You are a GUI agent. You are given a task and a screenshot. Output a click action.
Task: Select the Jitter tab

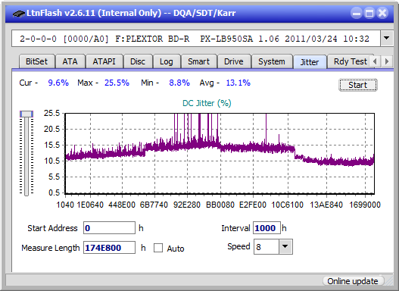(x=310, y=62)
